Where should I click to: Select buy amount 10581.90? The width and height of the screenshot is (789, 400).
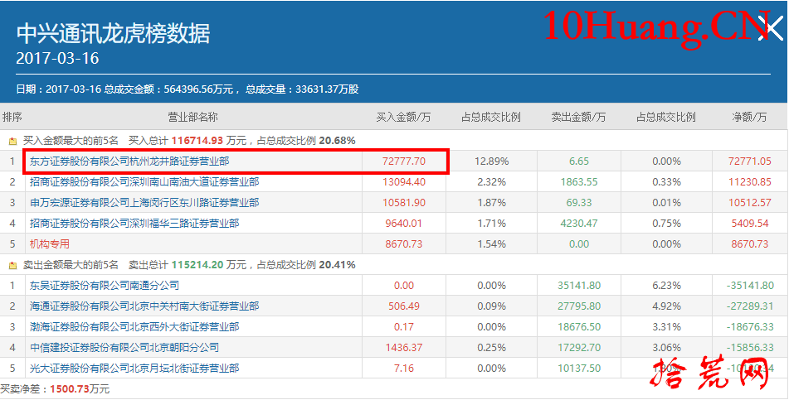tap(403, 203)
